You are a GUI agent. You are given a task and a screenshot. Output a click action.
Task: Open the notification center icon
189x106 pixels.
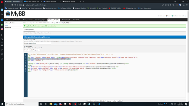point(186,104)
